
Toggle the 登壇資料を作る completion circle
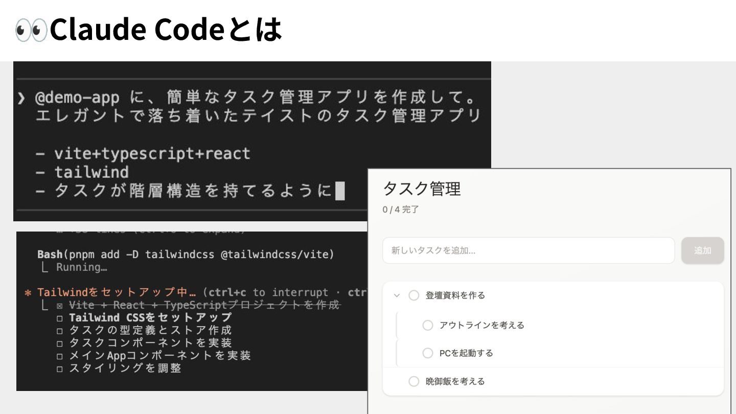click(x=414, y=295)
